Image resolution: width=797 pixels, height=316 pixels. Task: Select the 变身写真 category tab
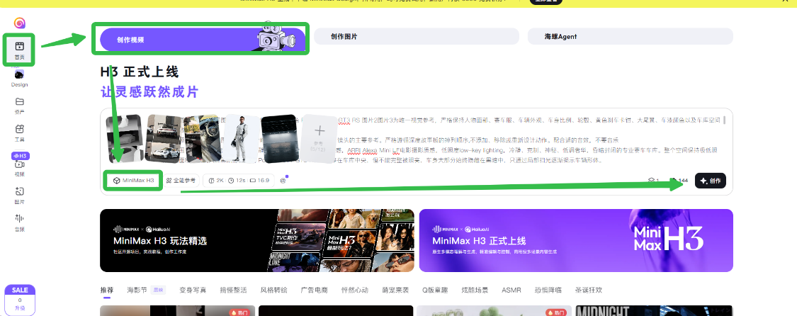[193, 290]
